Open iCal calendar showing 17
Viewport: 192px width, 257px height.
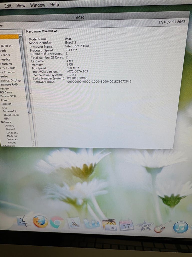126,225
